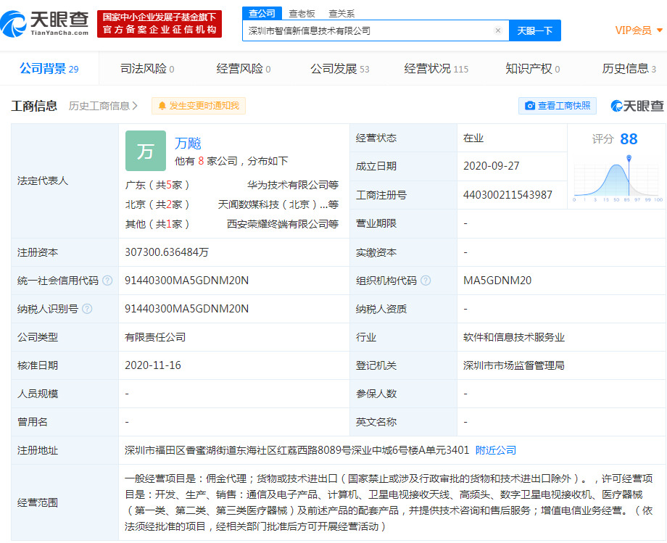Viewport: 667px width, 543px height.
Task: Open the 历史信息 tab
Action: tap(629, 68)
